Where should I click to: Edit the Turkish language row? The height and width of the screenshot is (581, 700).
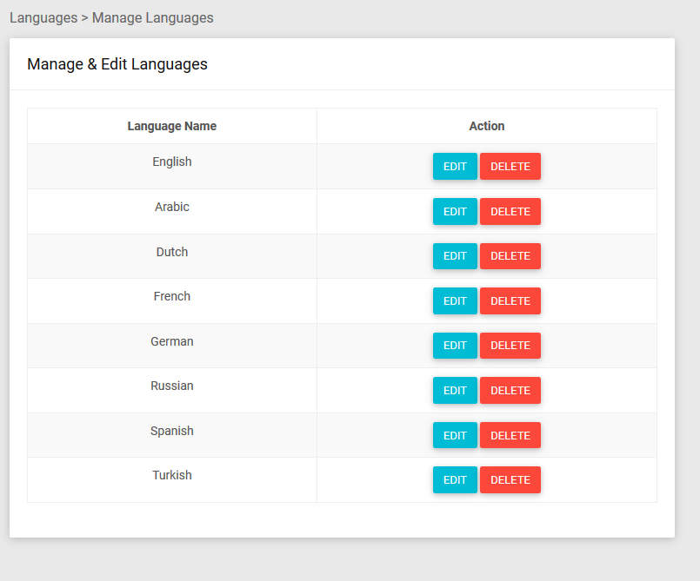(455, 480)
